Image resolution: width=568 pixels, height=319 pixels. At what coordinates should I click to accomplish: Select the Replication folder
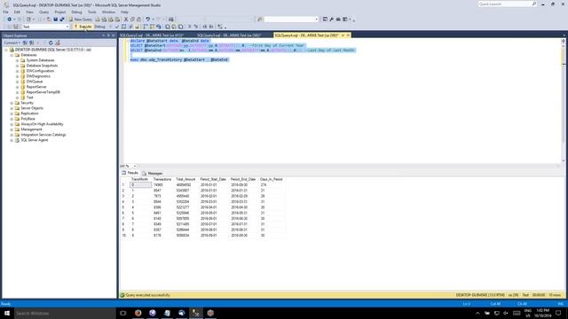(x=29, y=113)
